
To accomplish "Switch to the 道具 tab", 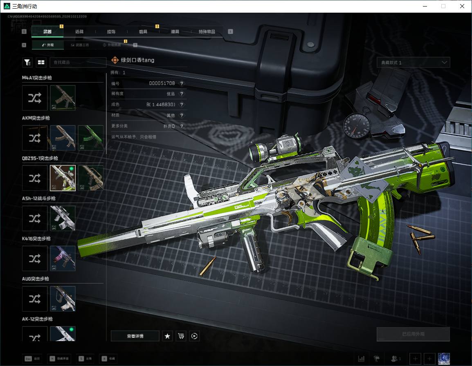I will pyautogui.click(x=175, y=31).
